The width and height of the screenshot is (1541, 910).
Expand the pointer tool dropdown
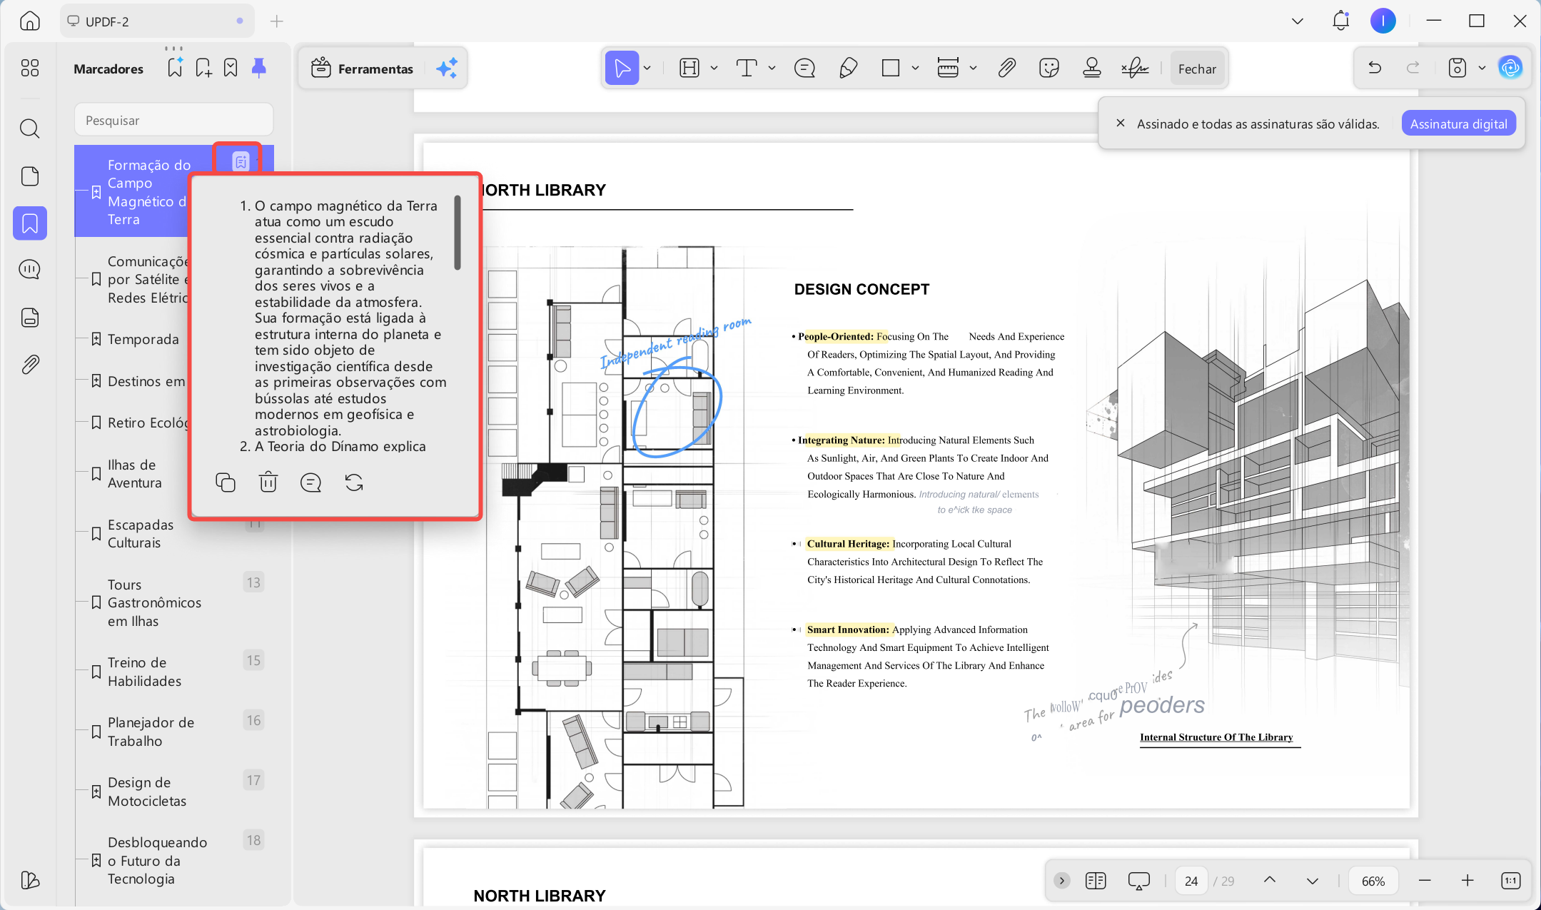647,69
